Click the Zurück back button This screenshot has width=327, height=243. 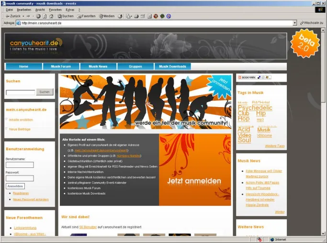click(13, 16)
